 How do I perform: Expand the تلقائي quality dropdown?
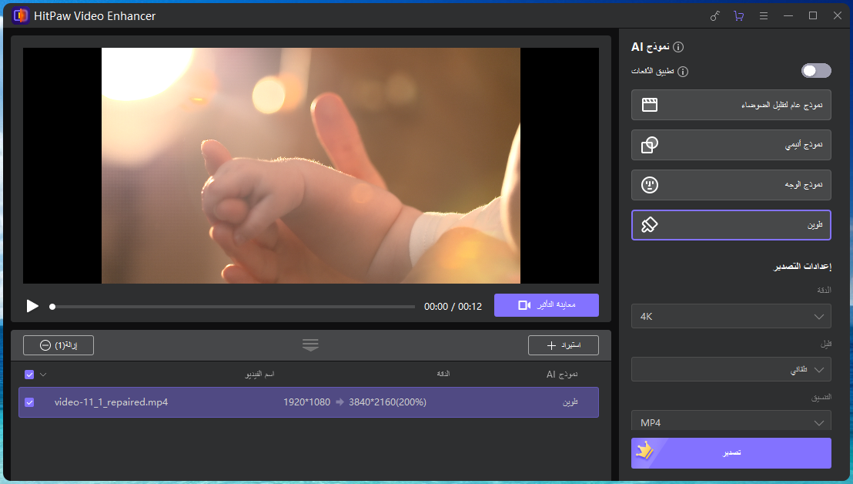click(x=730, y=369)
